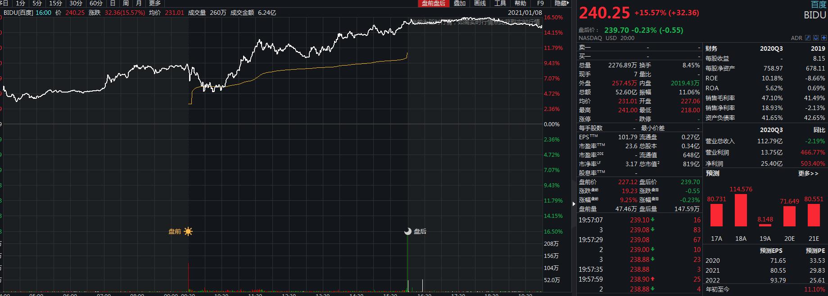Switch chart to 5分 period
Viewport: 828px width, 296px height.
37,3
